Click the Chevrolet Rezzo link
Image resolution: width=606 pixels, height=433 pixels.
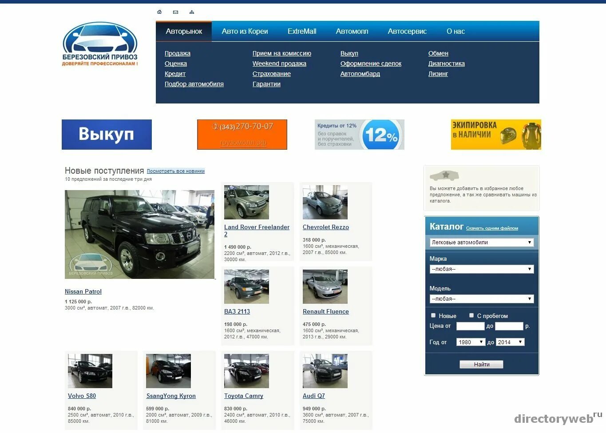[x=326, y=227]
